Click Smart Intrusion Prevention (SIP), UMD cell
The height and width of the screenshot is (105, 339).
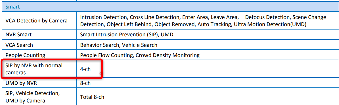pyautogui.click(x=127, y=35)
